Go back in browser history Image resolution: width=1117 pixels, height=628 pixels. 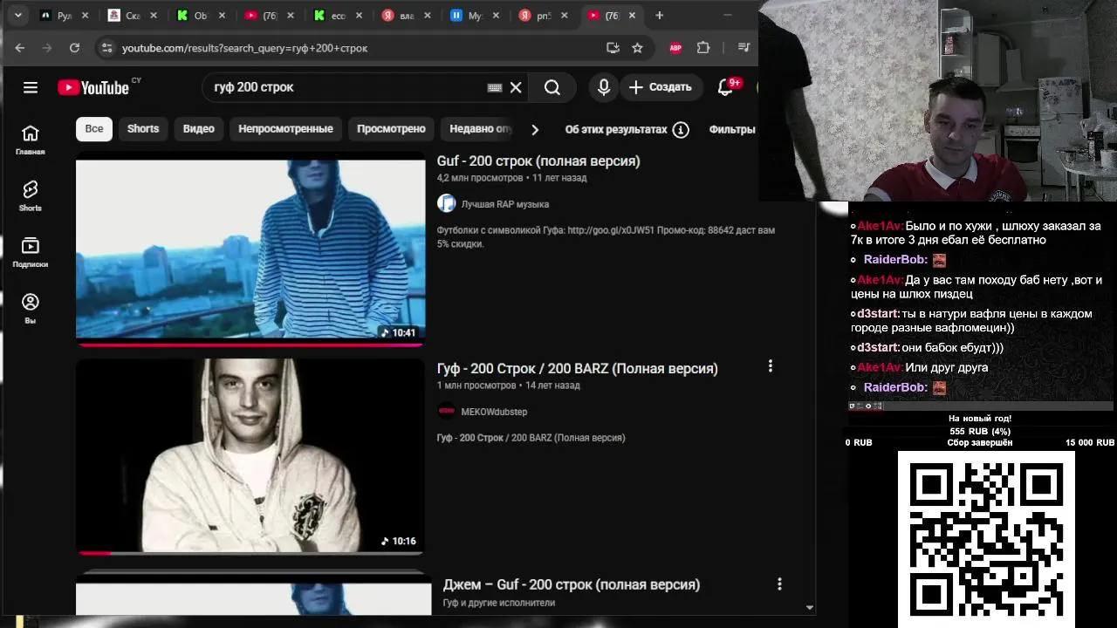pyautogui.click(x=20, y=48)
